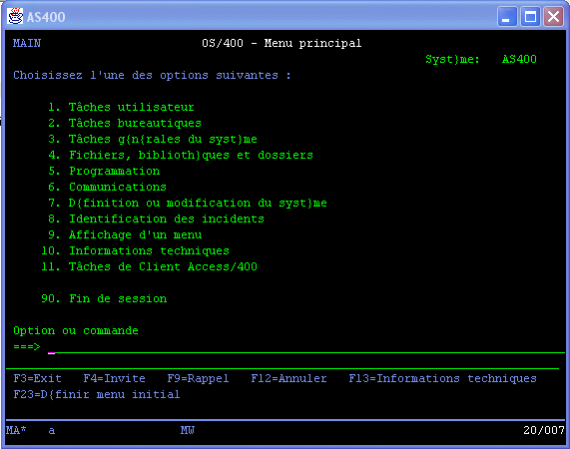Image resolution: width=570 pixels, height=449 pixels.
Task: Open option 8 Identification des incidents
Action: tap(156, 220)
